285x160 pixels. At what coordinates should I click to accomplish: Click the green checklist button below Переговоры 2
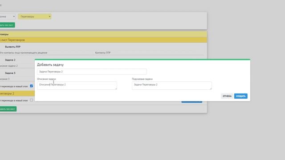pyautogui.click(x=8, y=109)
